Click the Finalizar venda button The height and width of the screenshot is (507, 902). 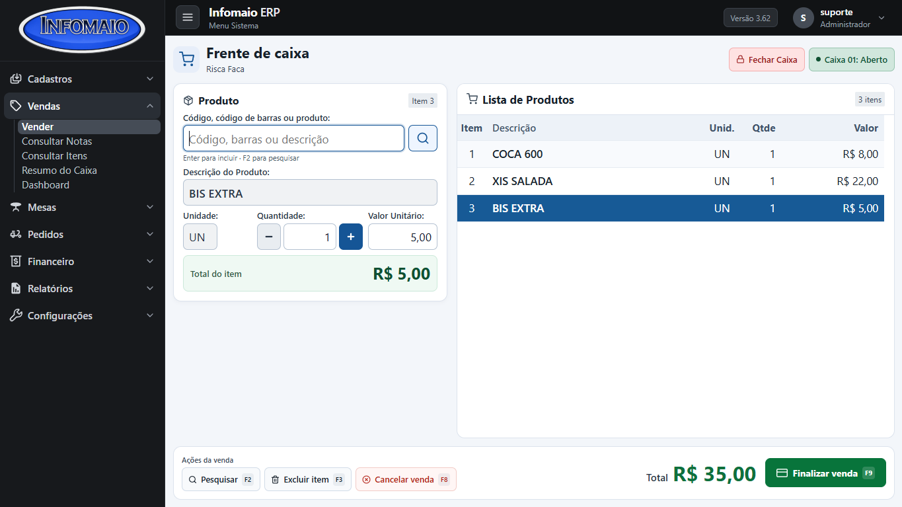tap(825, 473)
